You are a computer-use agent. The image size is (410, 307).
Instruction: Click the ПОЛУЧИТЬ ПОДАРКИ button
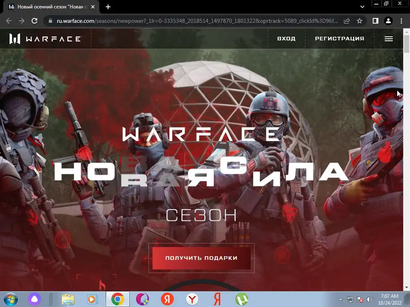coord(201,258)
